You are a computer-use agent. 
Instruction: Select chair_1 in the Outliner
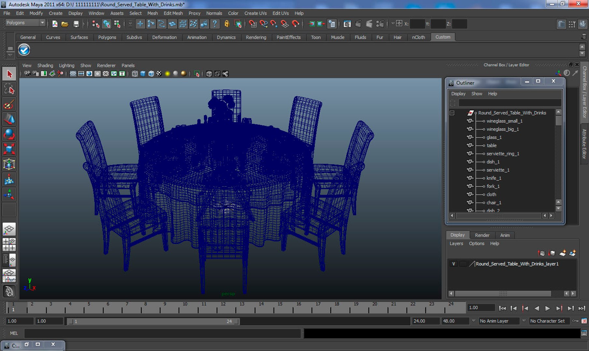(494, 202)
